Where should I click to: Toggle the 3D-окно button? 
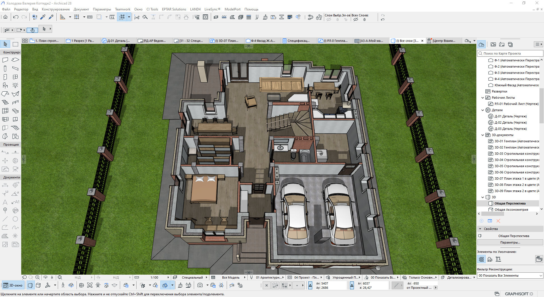point(13,285)
